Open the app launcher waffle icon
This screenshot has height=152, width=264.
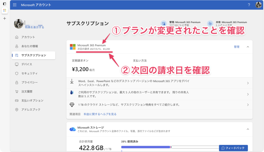pos(15,5)
